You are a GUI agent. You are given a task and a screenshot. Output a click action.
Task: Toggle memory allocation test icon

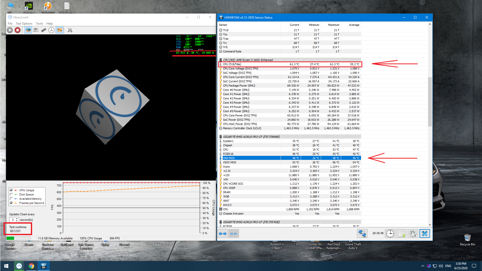pos(44,30)
